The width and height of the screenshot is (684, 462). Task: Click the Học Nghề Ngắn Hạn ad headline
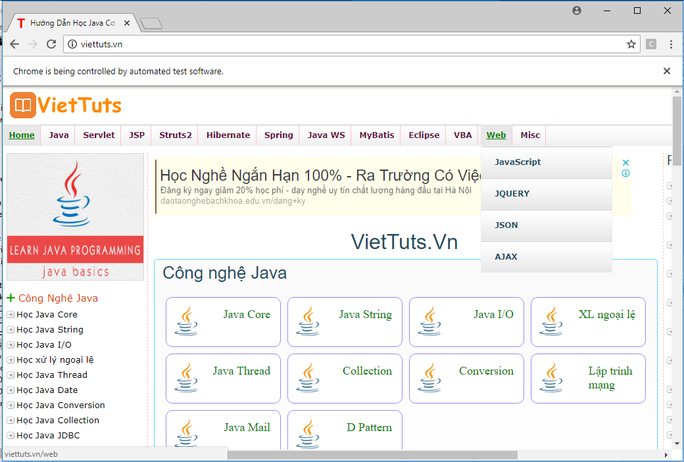tap(321, 175)
